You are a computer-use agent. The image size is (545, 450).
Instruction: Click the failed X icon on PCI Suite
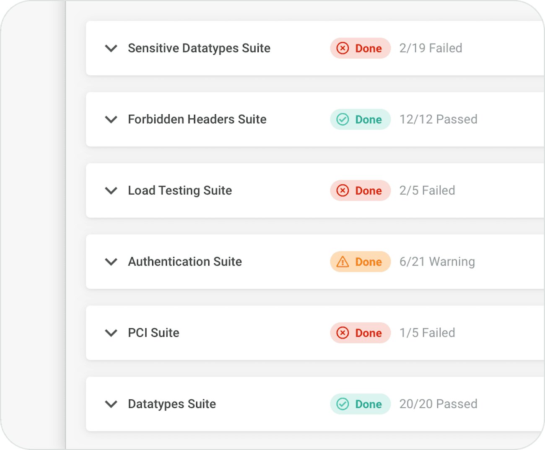point(343,333)
